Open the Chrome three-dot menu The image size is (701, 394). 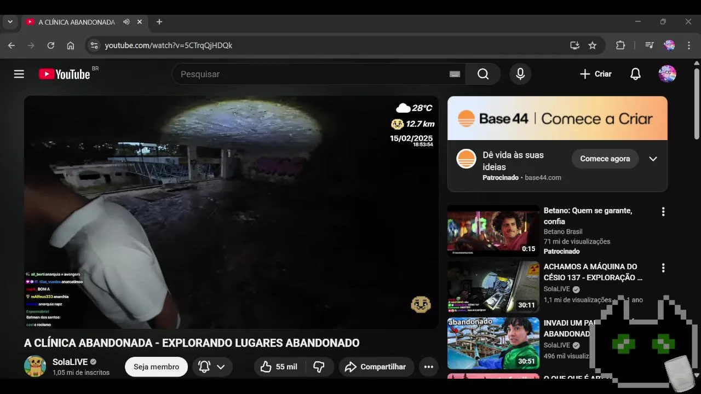(x=688, y=45)
